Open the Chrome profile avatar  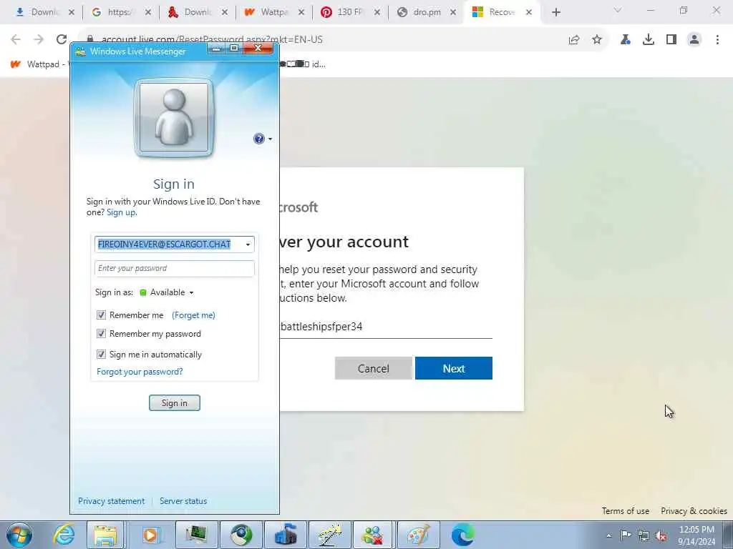(694, 40)
